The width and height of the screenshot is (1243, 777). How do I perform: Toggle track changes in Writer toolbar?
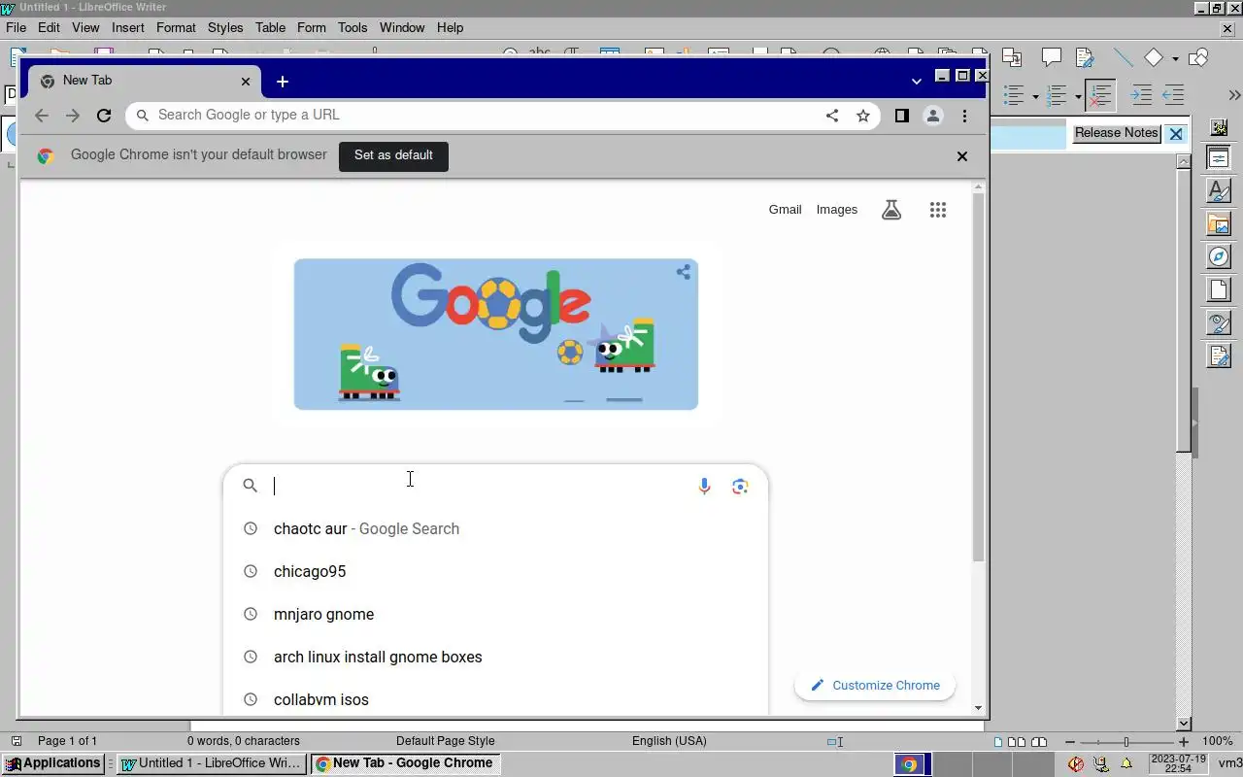[1085, 58]
